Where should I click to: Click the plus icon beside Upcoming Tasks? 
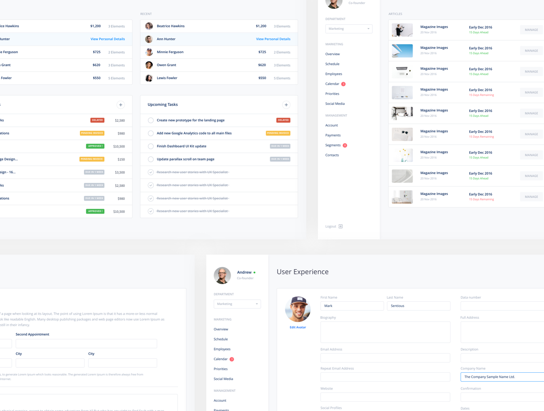pos(286,105)
